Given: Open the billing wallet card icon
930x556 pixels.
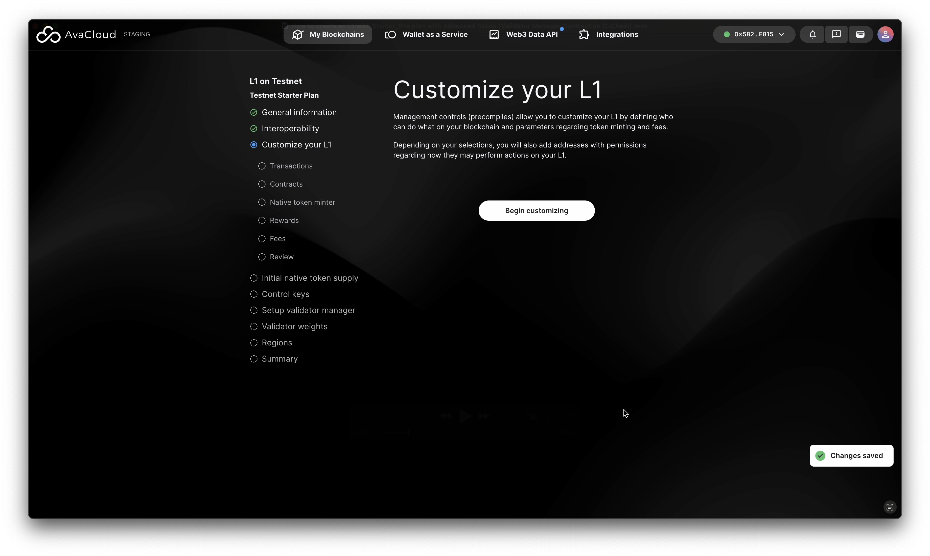Looking at the screenshot, I should click(860, 35).
